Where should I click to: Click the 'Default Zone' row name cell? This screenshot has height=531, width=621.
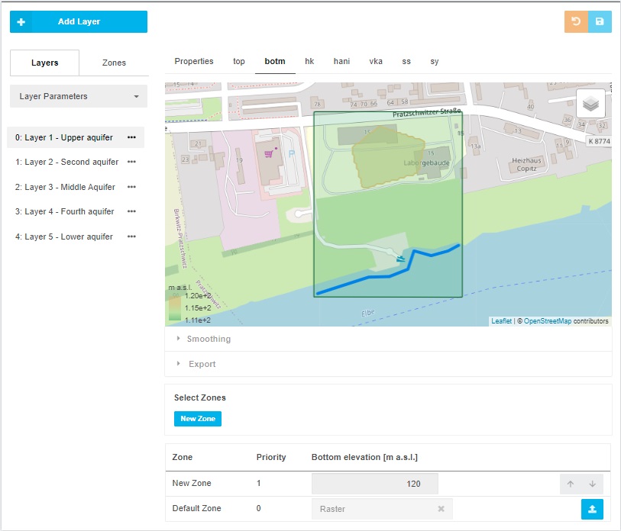(196, 508)
